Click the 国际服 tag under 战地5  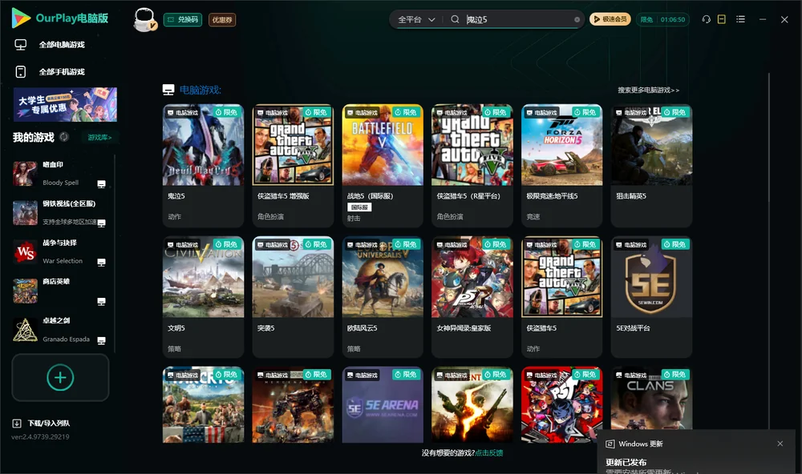click(x=359, y=207)
